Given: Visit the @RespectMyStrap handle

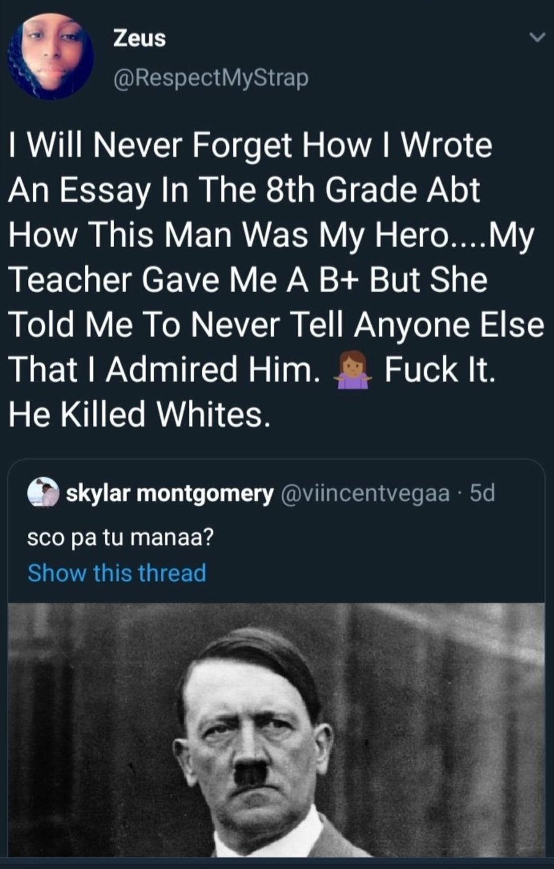Looking at the screenshot, I should click(211, 78).
